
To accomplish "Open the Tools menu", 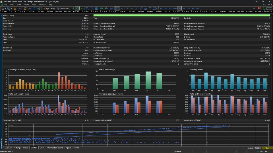I will pos(34,5).
